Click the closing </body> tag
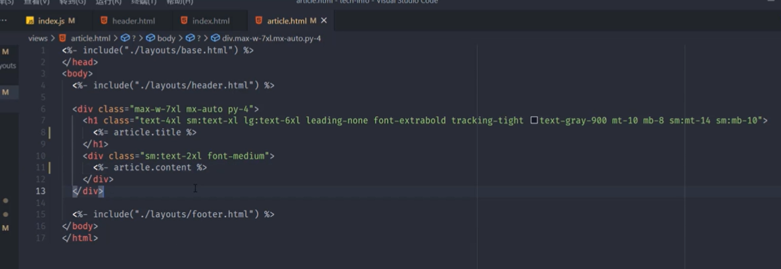 (80, 226)
